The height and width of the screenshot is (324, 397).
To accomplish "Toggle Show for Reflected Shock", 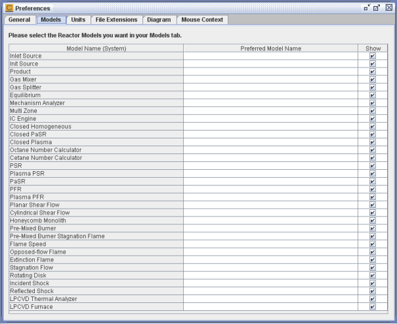I will tap(373, 291).
